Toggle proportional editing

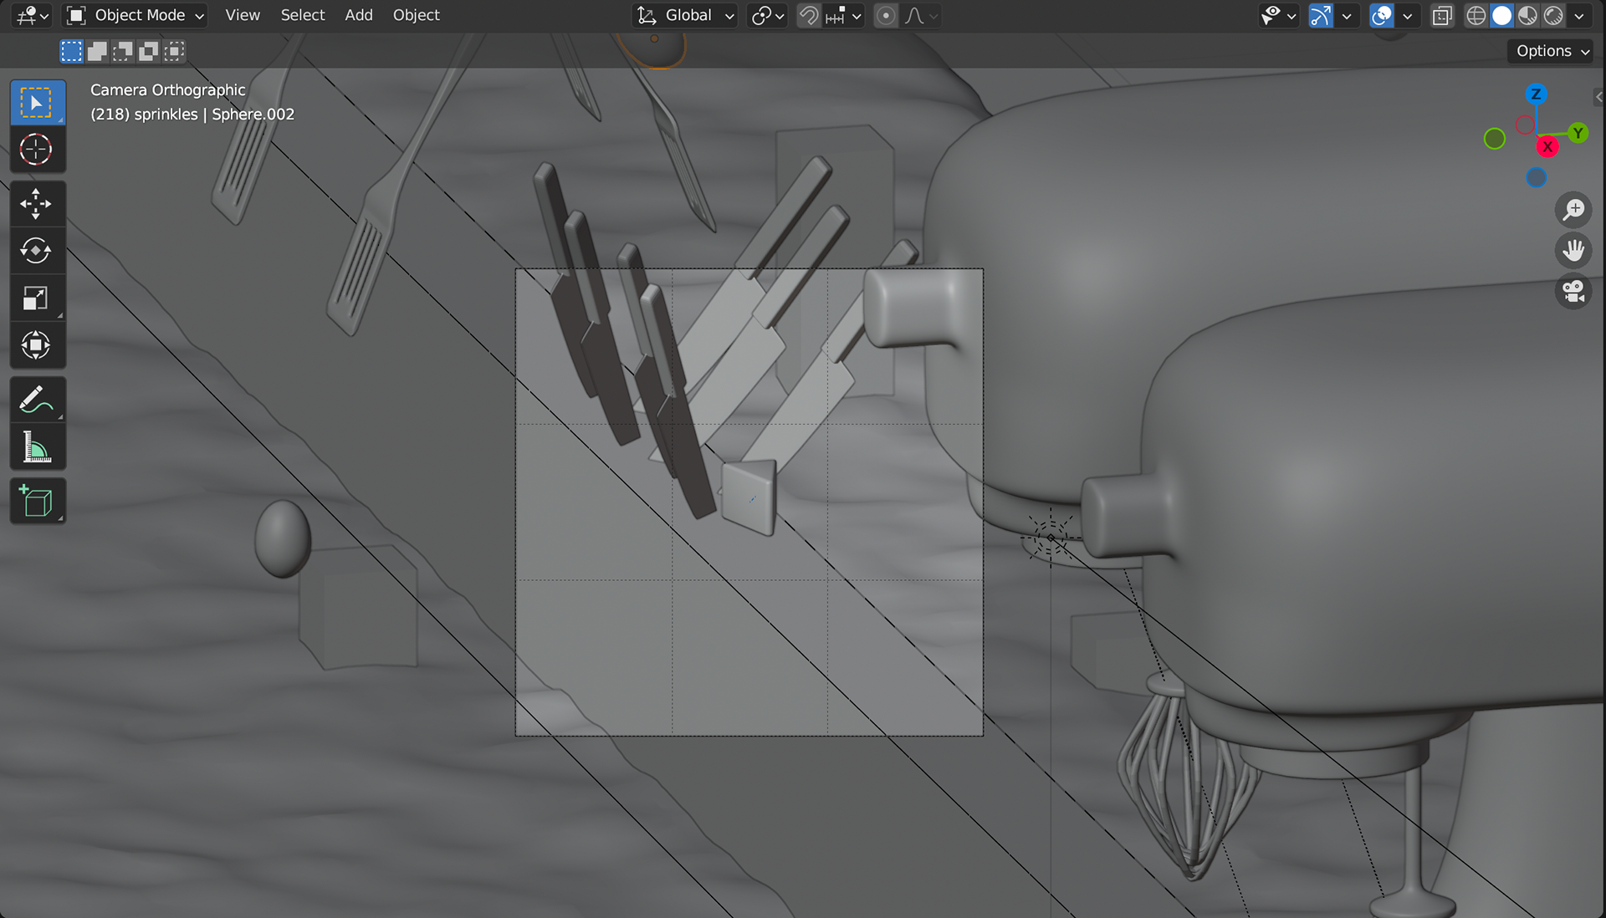pos(886,16)
